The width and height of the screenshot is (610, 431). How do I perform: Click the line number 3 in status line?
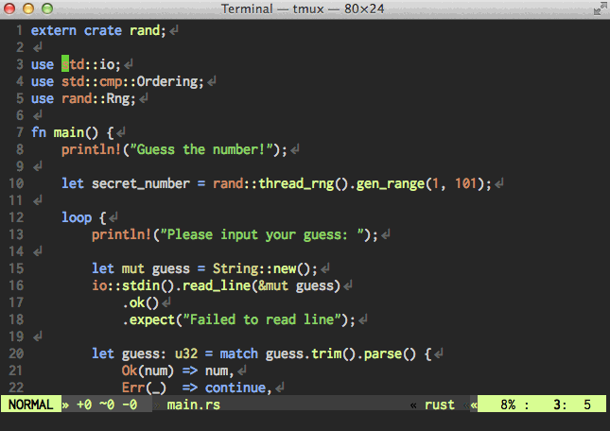557,405
